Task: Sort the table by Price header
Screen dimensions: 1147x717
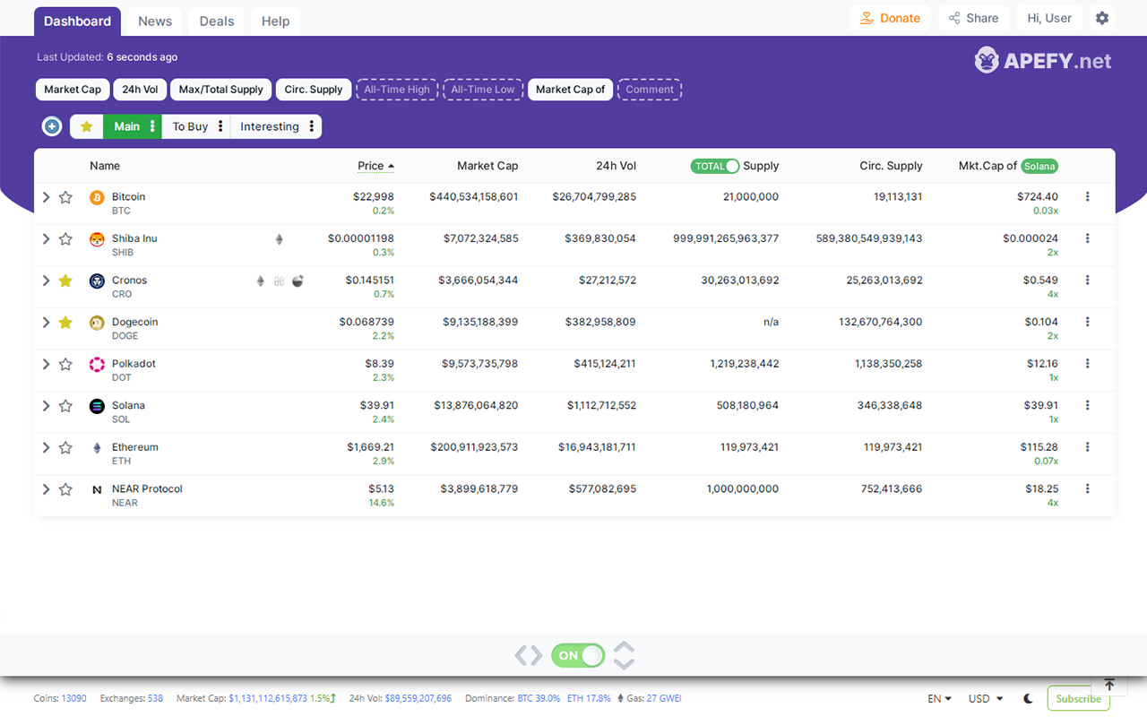Action: 375,166
